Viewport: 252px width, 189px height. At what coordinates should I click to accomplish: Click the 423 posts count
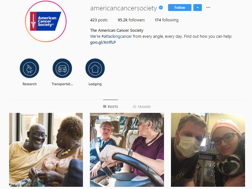(x=99, y=20)
